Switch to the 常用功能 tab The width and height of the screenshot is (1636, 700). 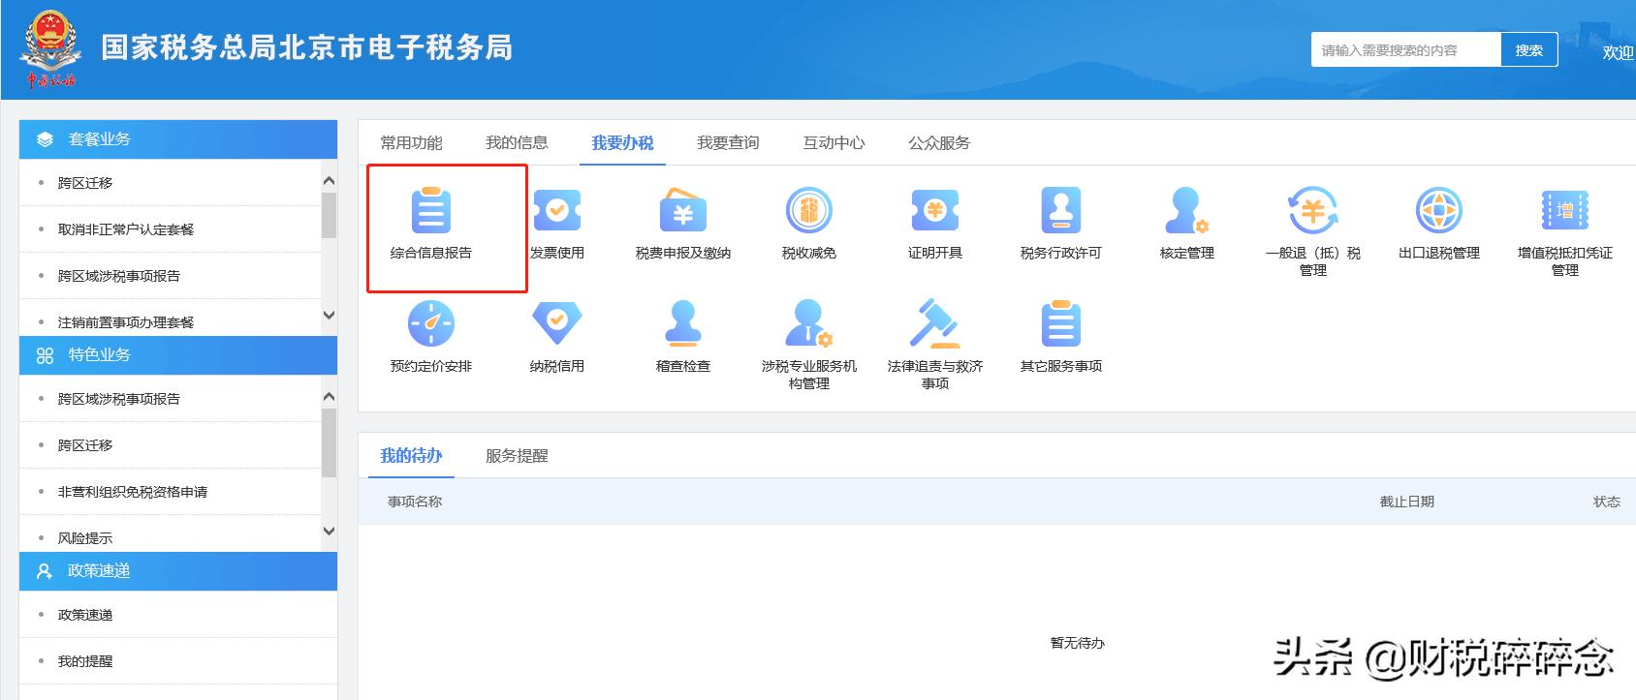(x=411, y=142)
